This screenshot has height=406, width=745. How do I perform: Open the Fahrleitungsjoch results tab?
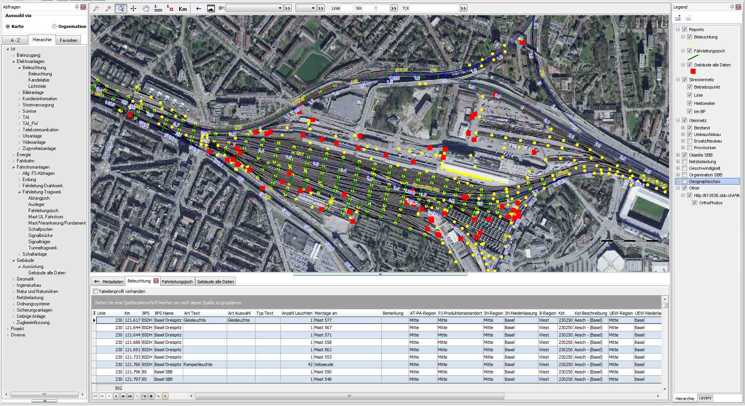[177, 282]
